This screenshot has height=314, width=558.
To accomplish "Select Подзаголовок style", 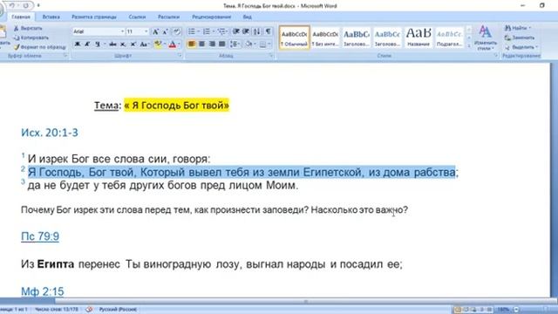I will [x=450, y=38].
